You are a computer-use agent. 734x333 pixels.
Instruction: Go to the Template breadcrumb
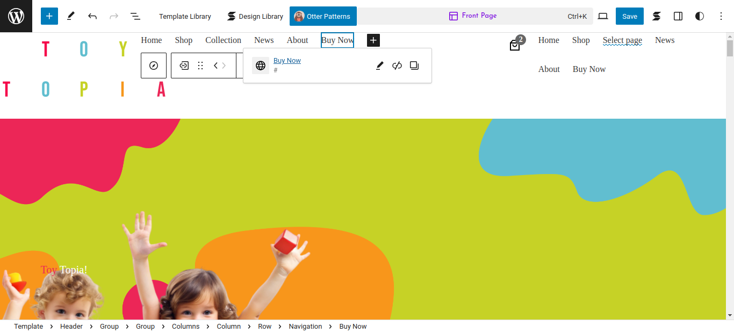pos(28,327)
